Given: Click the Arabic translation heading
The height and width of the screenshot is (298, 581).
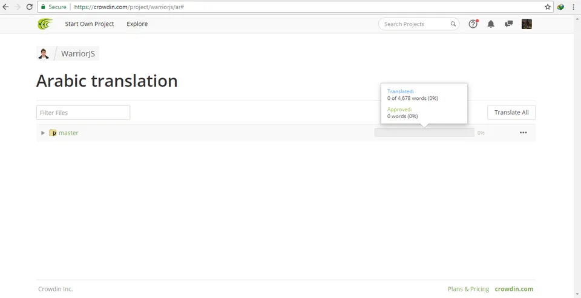Looking at the screenshot, I should (107, 81).
